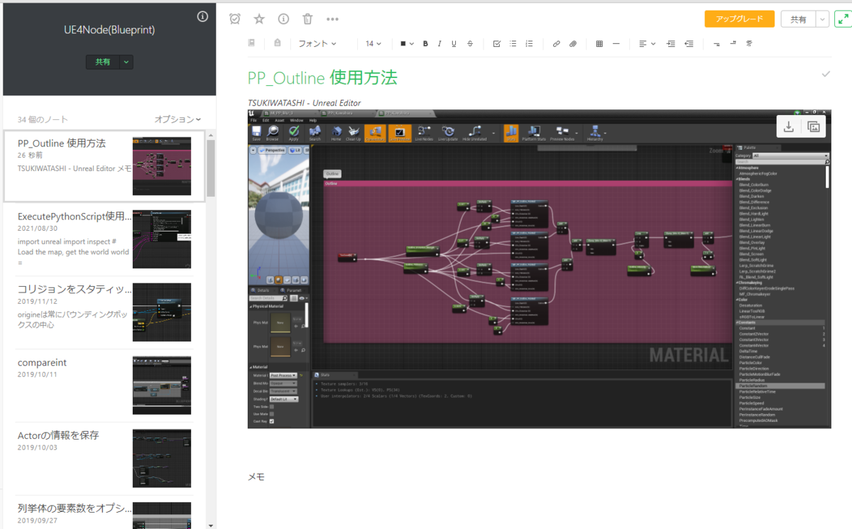Attach a file with the paperclip icon
This screenshot has width=852, height=529.
[x=573, y=44]
